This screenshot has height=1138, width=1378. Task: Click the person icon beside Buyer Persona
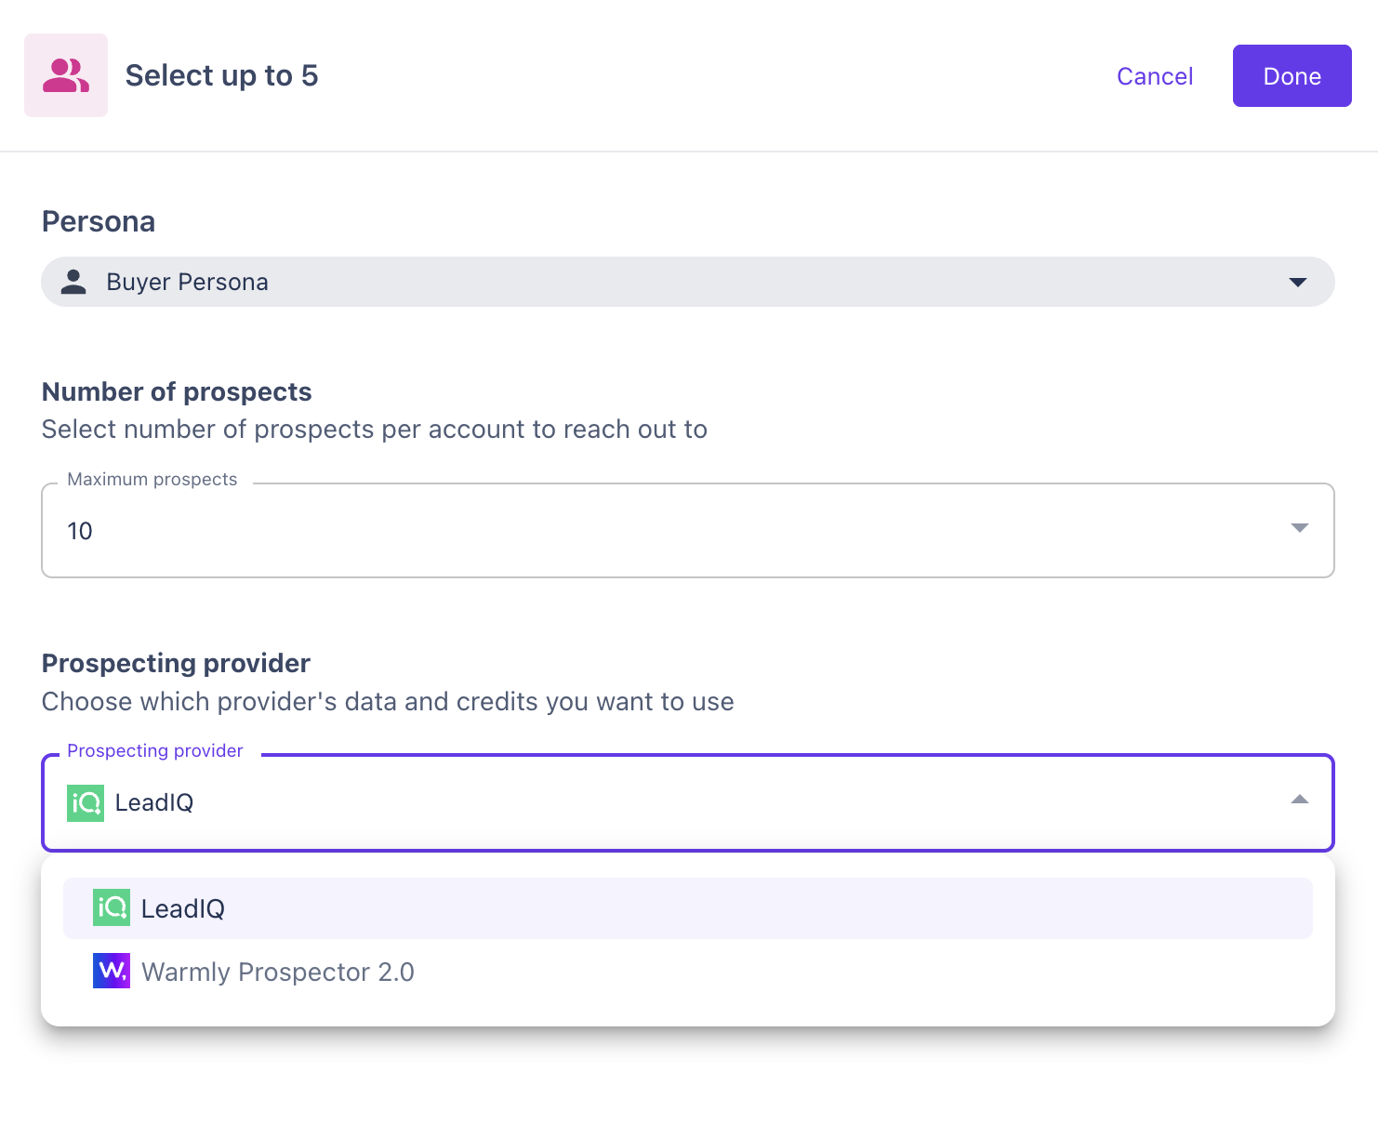pyautogui.click(x=73, y=282)
